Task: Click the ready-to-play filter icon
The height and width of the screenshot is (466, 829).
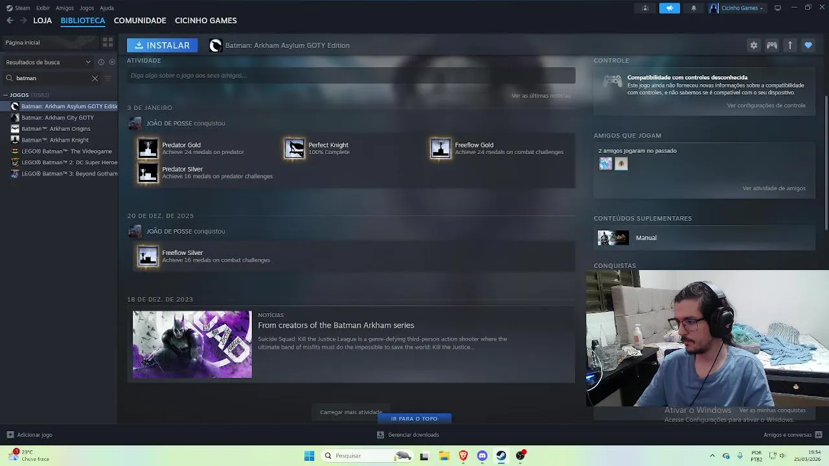Action: click(112, 62)
